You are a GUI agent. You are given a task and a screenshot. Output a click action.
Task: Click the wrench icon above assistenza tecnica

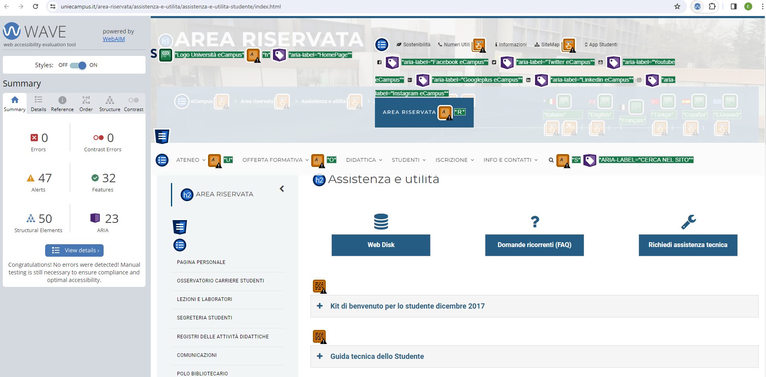[x=688, y=222]
